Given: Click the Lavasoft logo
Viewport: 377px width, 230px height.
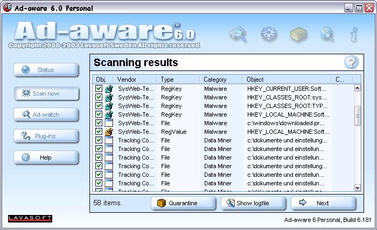Looking at the screenshot, I should tap(30, 218).
